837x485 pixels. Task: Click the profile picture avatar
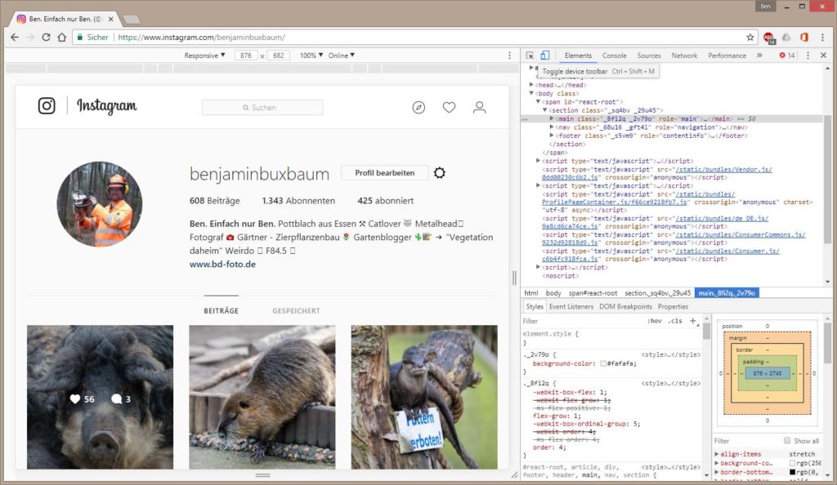tap(100, 204)
